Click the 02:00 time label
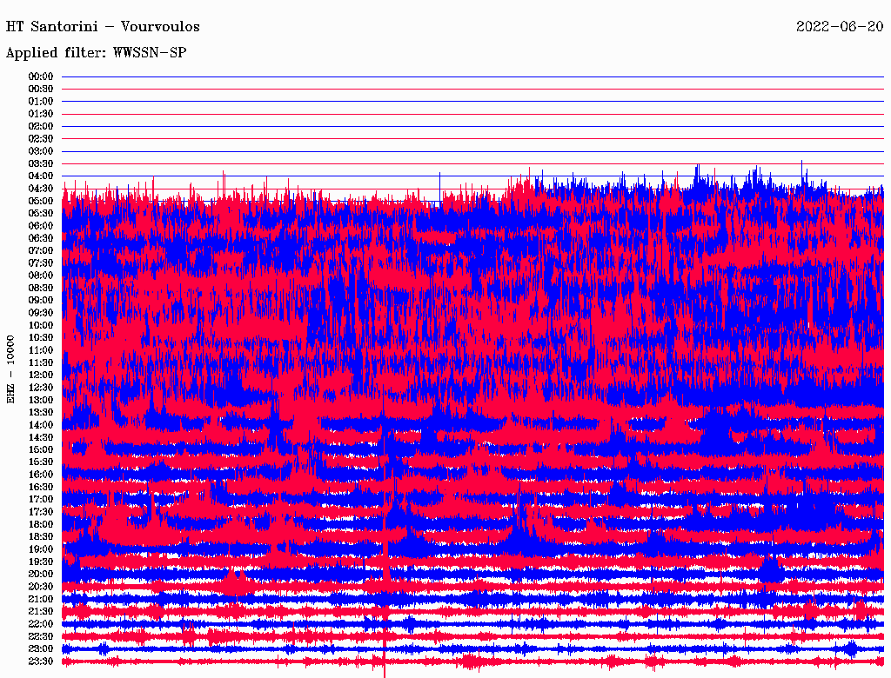The width and height of the screenshot is (891, 678). tap(41, 126)
